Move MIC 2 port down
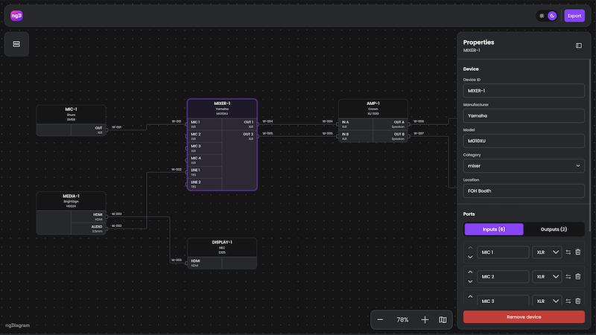 click(x=470, y=281)
